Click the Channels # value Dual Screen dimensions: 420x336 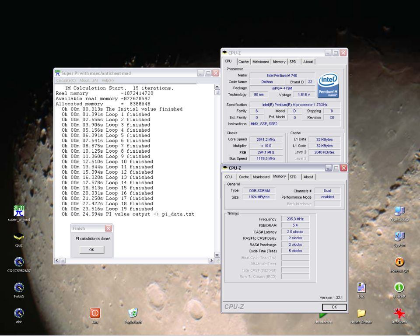327,190
